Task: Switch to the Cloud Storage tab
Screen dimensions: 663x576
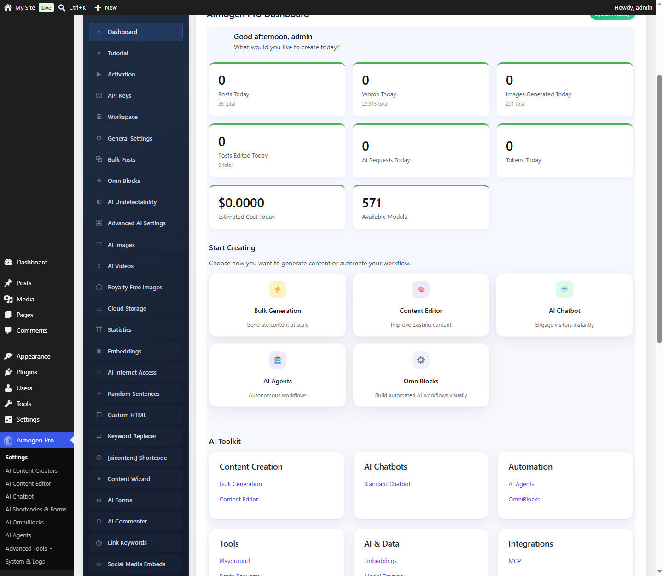Action: pos(136,308)
